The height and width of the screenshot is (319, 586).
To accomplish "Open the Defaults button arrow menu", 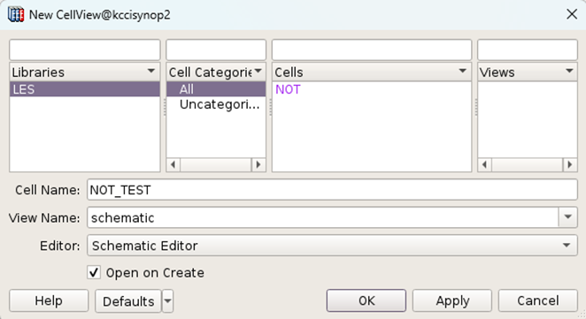I will 168,300.
